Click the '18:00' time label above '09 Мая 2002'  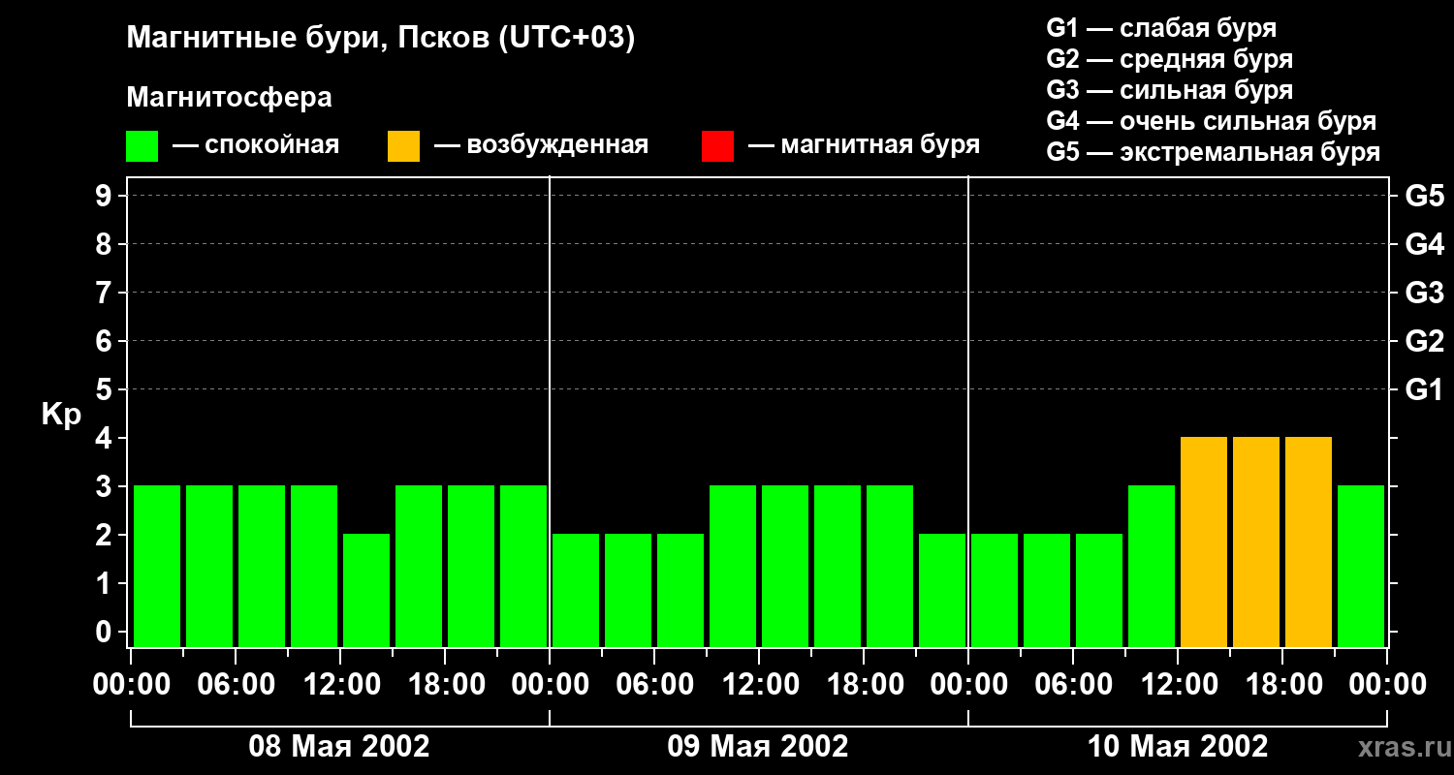(x=865, y=685)
